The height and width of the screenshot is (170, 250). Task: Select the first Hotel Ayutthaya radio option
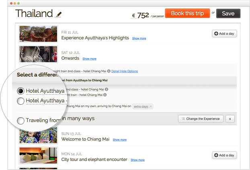point(20,91)
